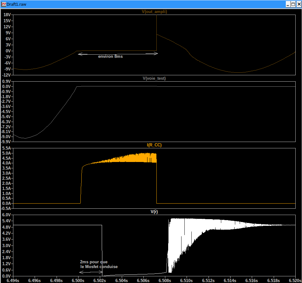Select the V(r) trace label
Screen dimensions: 302x283
154,212
